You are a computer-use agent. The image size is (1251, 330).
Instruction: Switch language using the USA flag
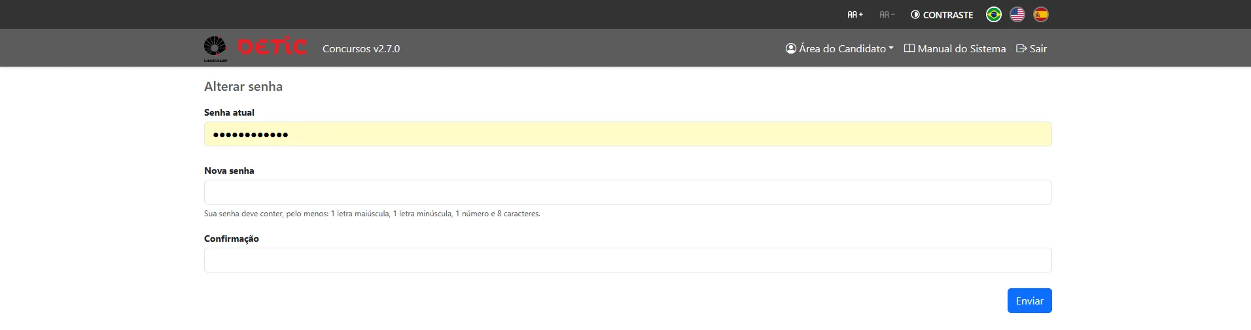(x=1017, y=14)
